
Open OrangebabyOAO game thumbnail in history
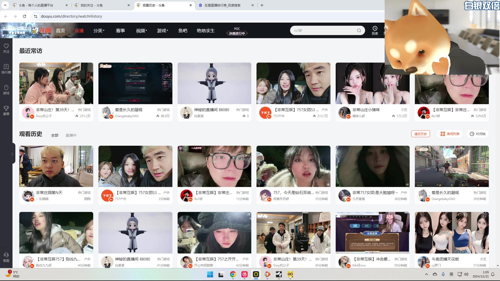pos(452,166)
